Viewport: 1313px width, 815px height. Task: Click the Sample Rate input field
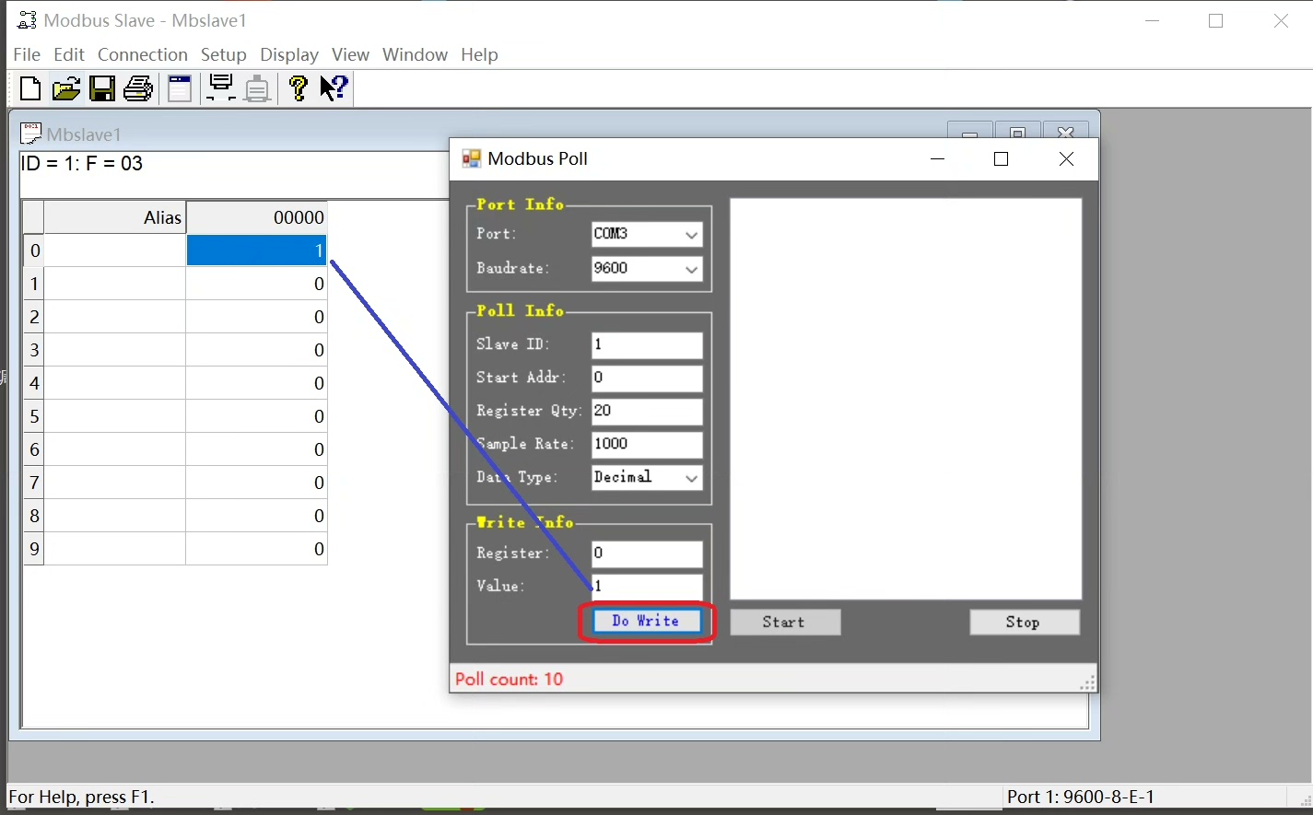pos(647,445)
